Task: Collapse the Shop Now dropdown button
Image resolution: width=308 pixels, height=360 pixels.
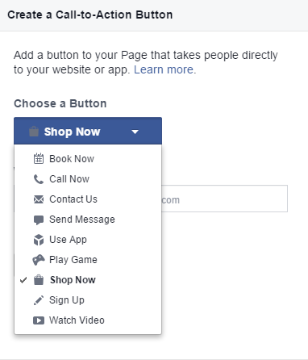Action: point(88,131)
